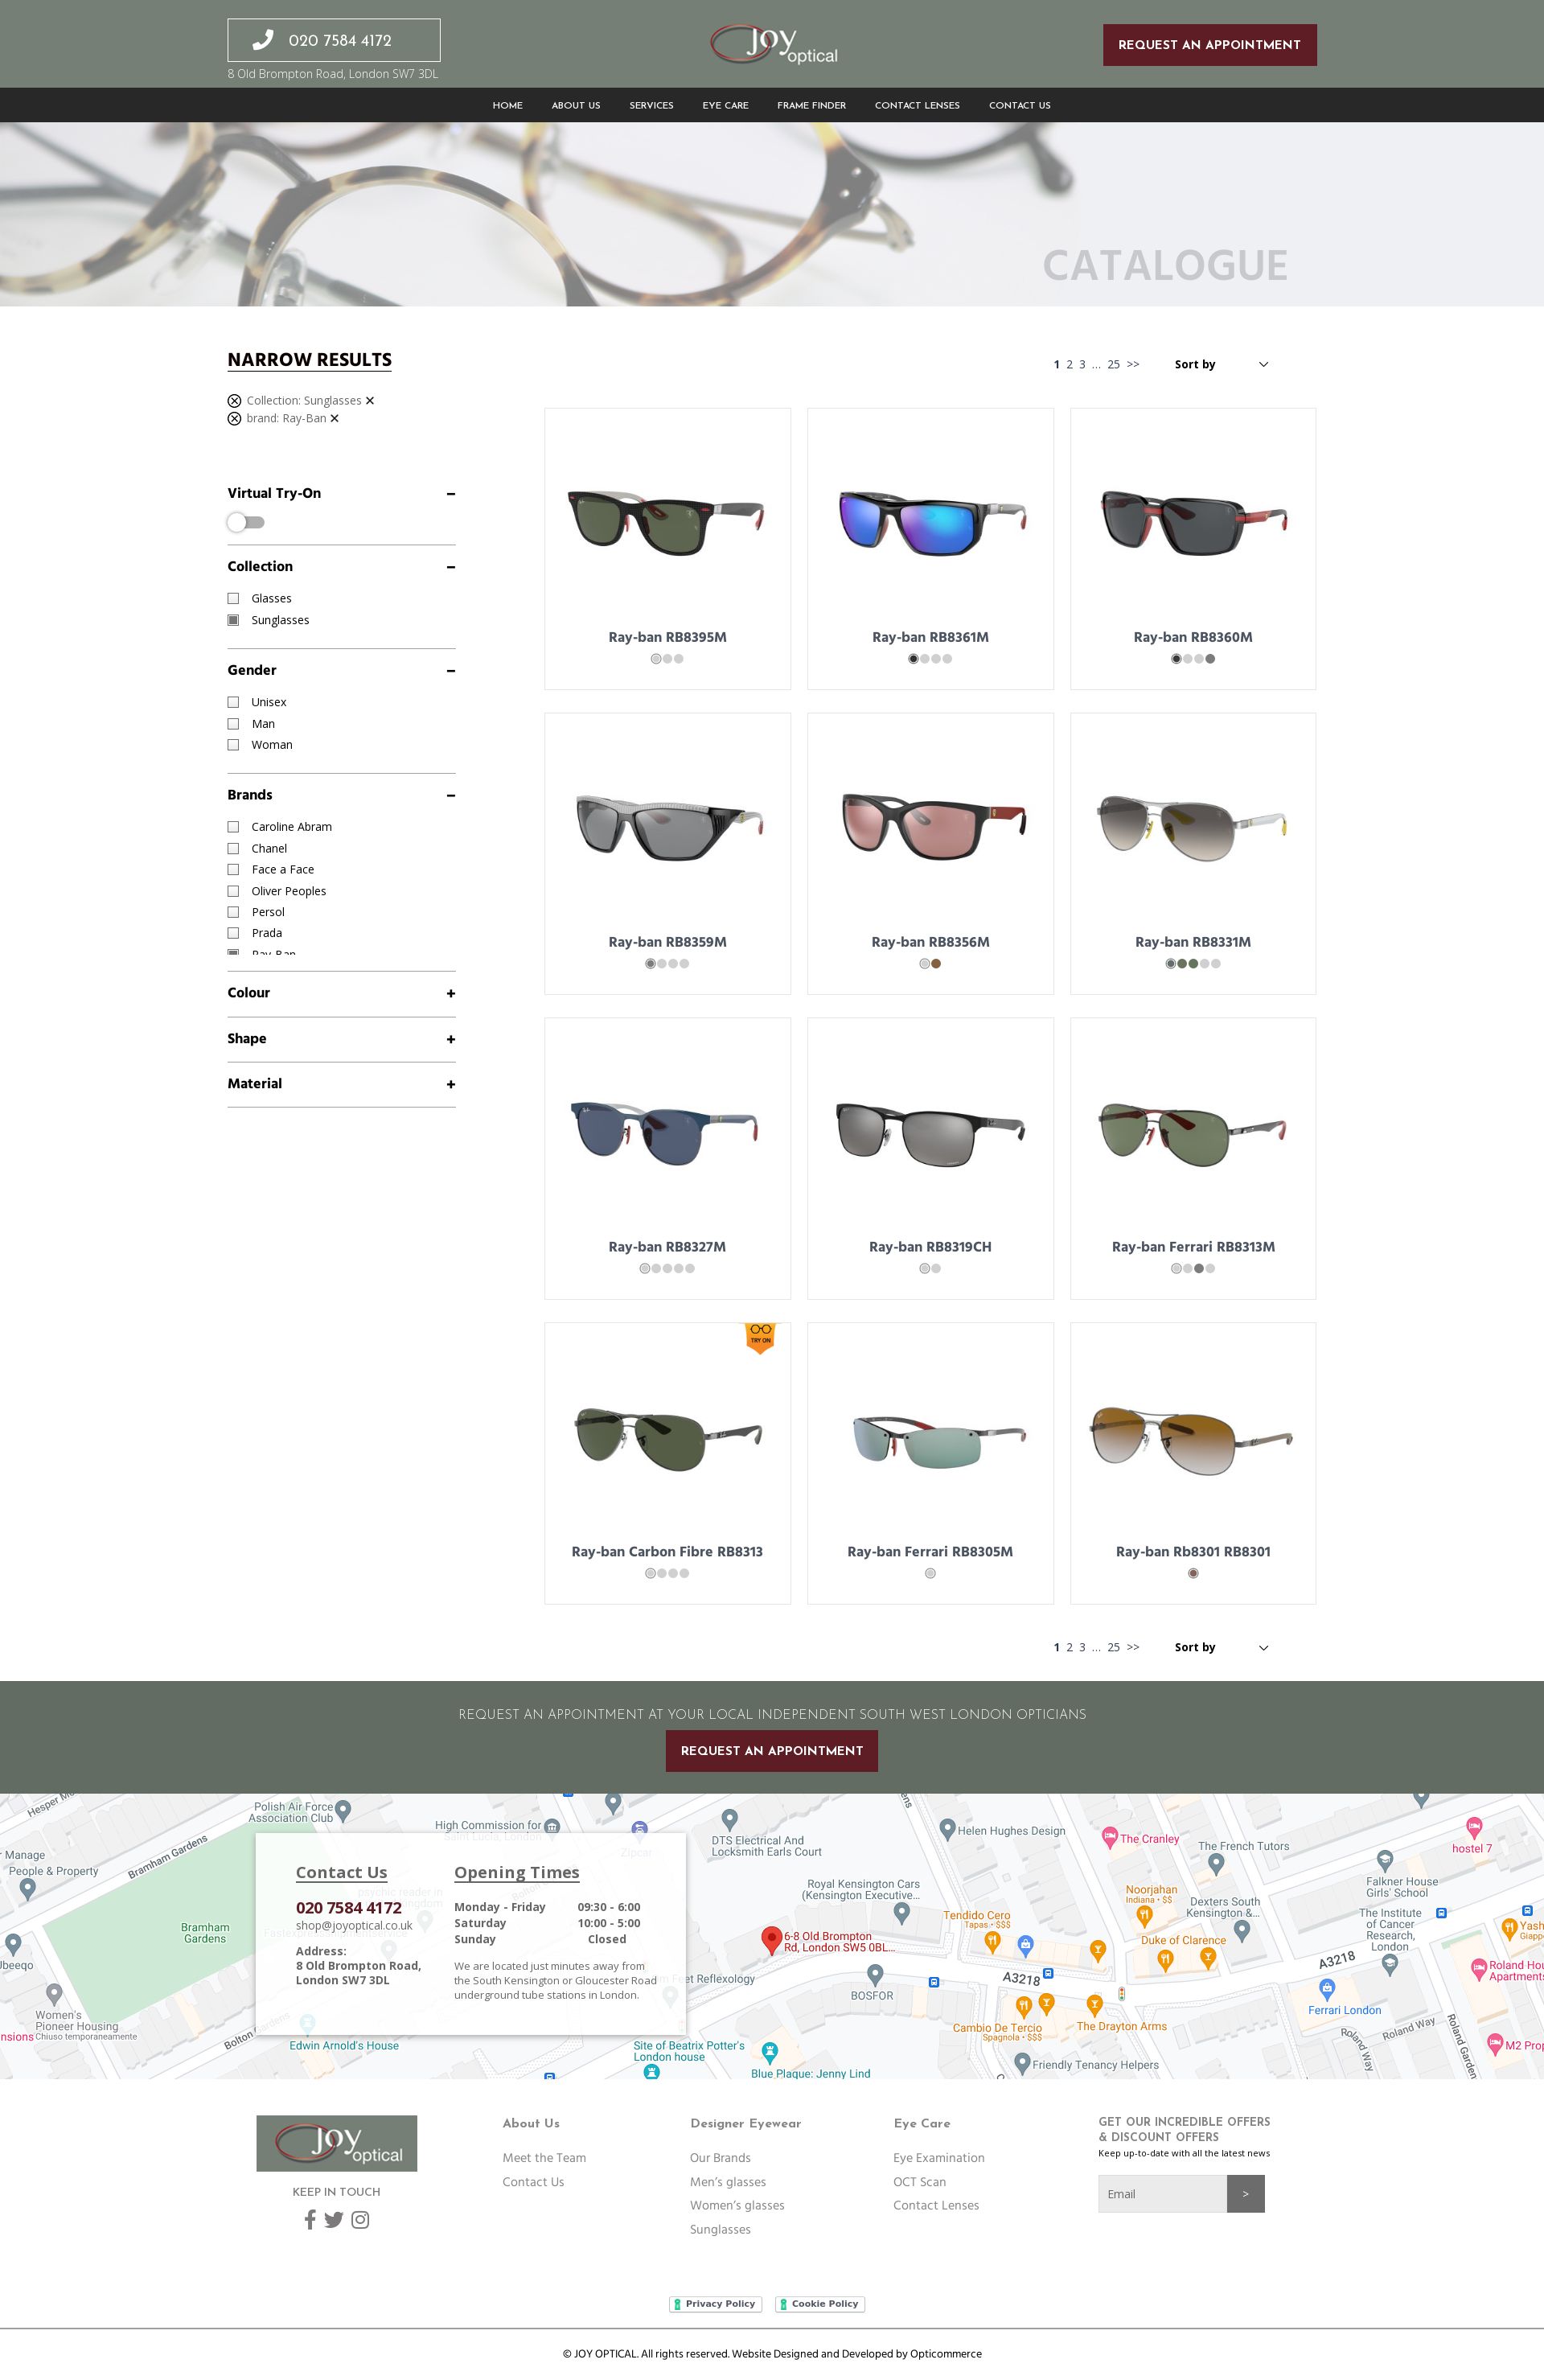Open Joy Optical's Facebook page icon

[x=310, y=2219]
